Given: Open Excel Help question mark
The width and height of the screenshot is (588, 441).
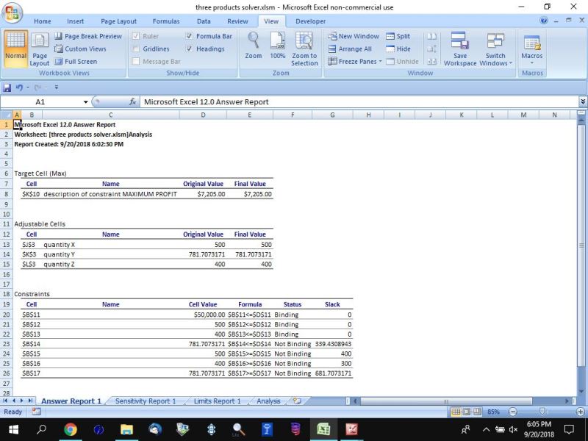Looking at the screenshot, I should click(543, 21).
